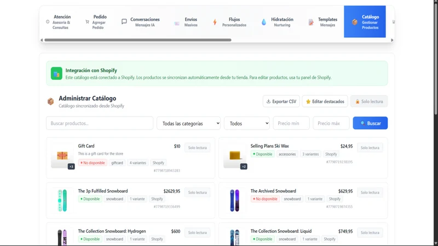Click Solo lectura on Collection Snowboard: Hydrogen

click(x=197, y=233)
